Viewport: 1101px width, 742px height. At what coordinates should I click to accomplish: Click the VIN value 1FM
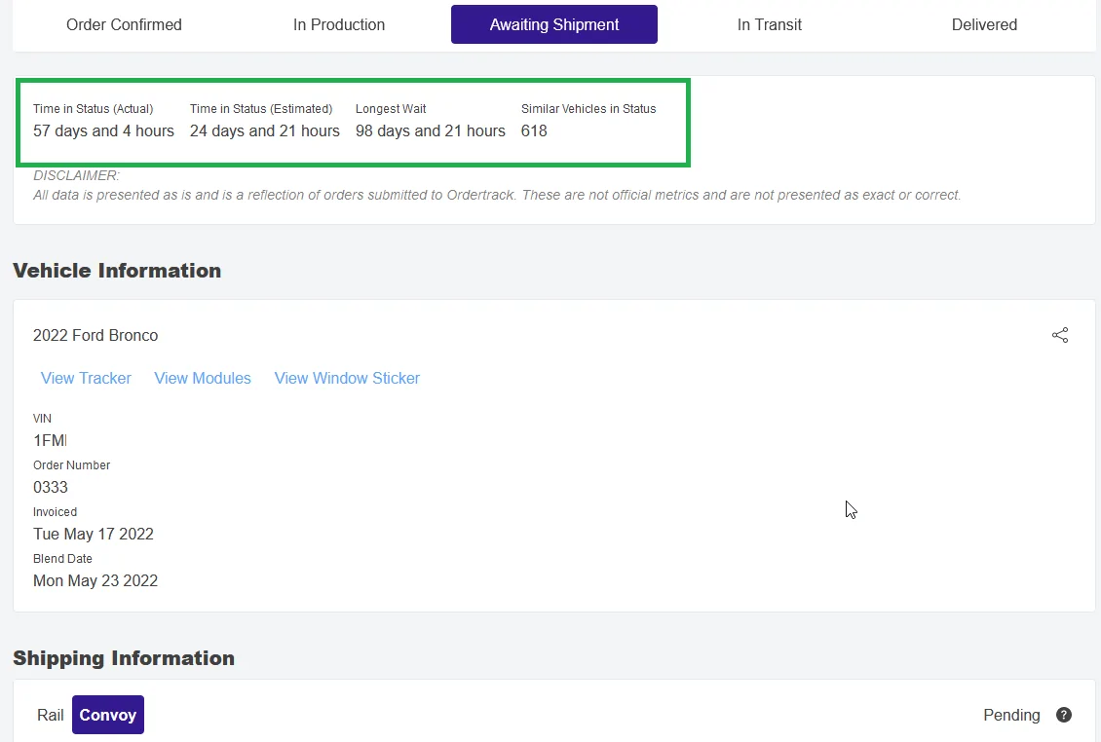(50, 440)
